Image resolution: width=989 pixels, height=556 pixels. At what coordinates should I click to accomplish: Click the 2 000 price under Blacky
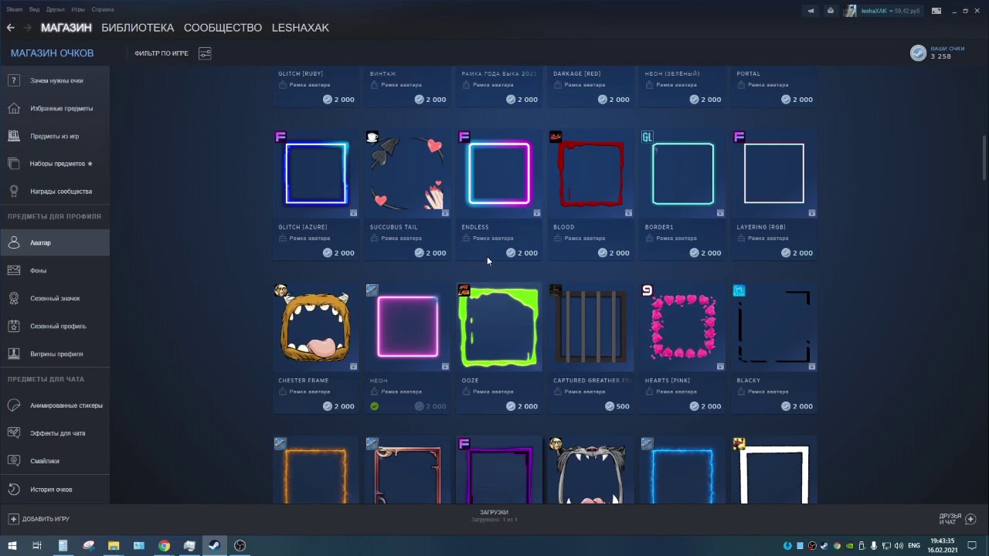tap(797, 406)
